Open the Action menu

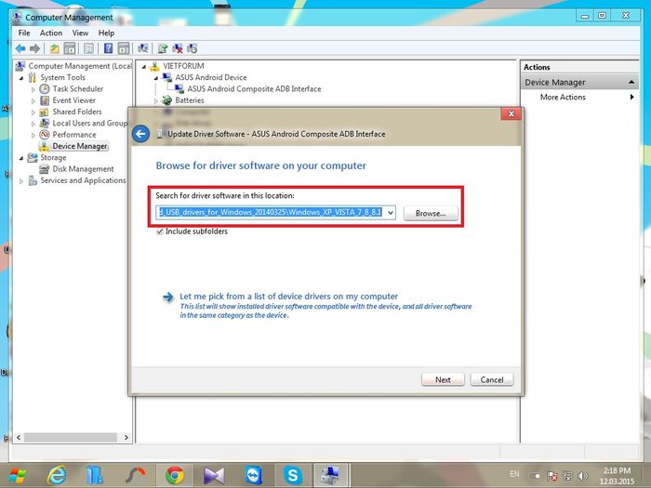[51, 33]
